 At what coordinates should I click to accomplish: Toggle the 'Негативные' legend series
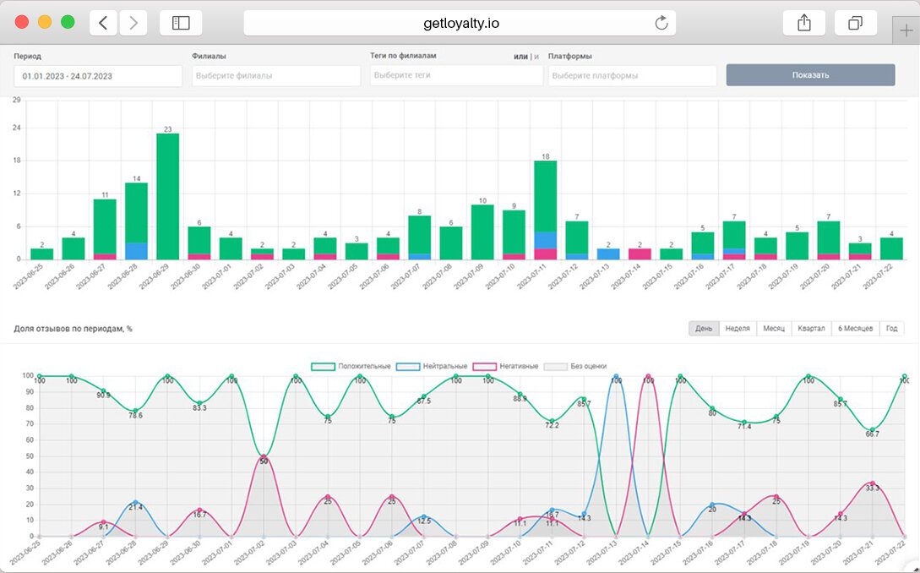click(x=505, y=366)
